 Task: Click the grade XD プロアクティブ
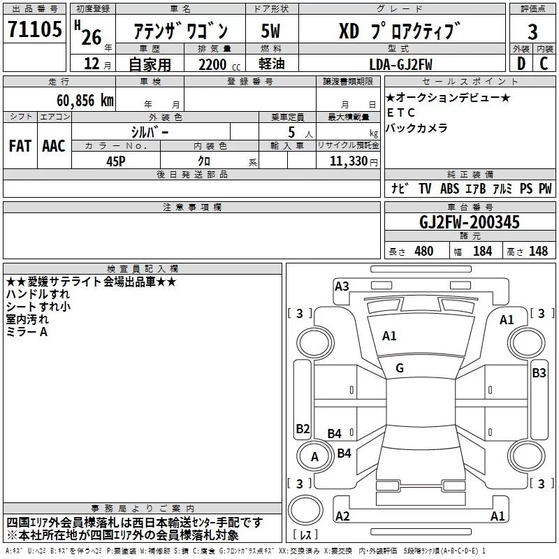click(x=399, y=31)
